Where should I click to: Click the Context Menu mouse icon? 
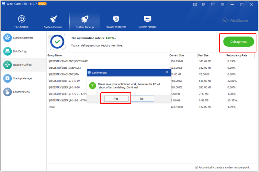point(7,92)
